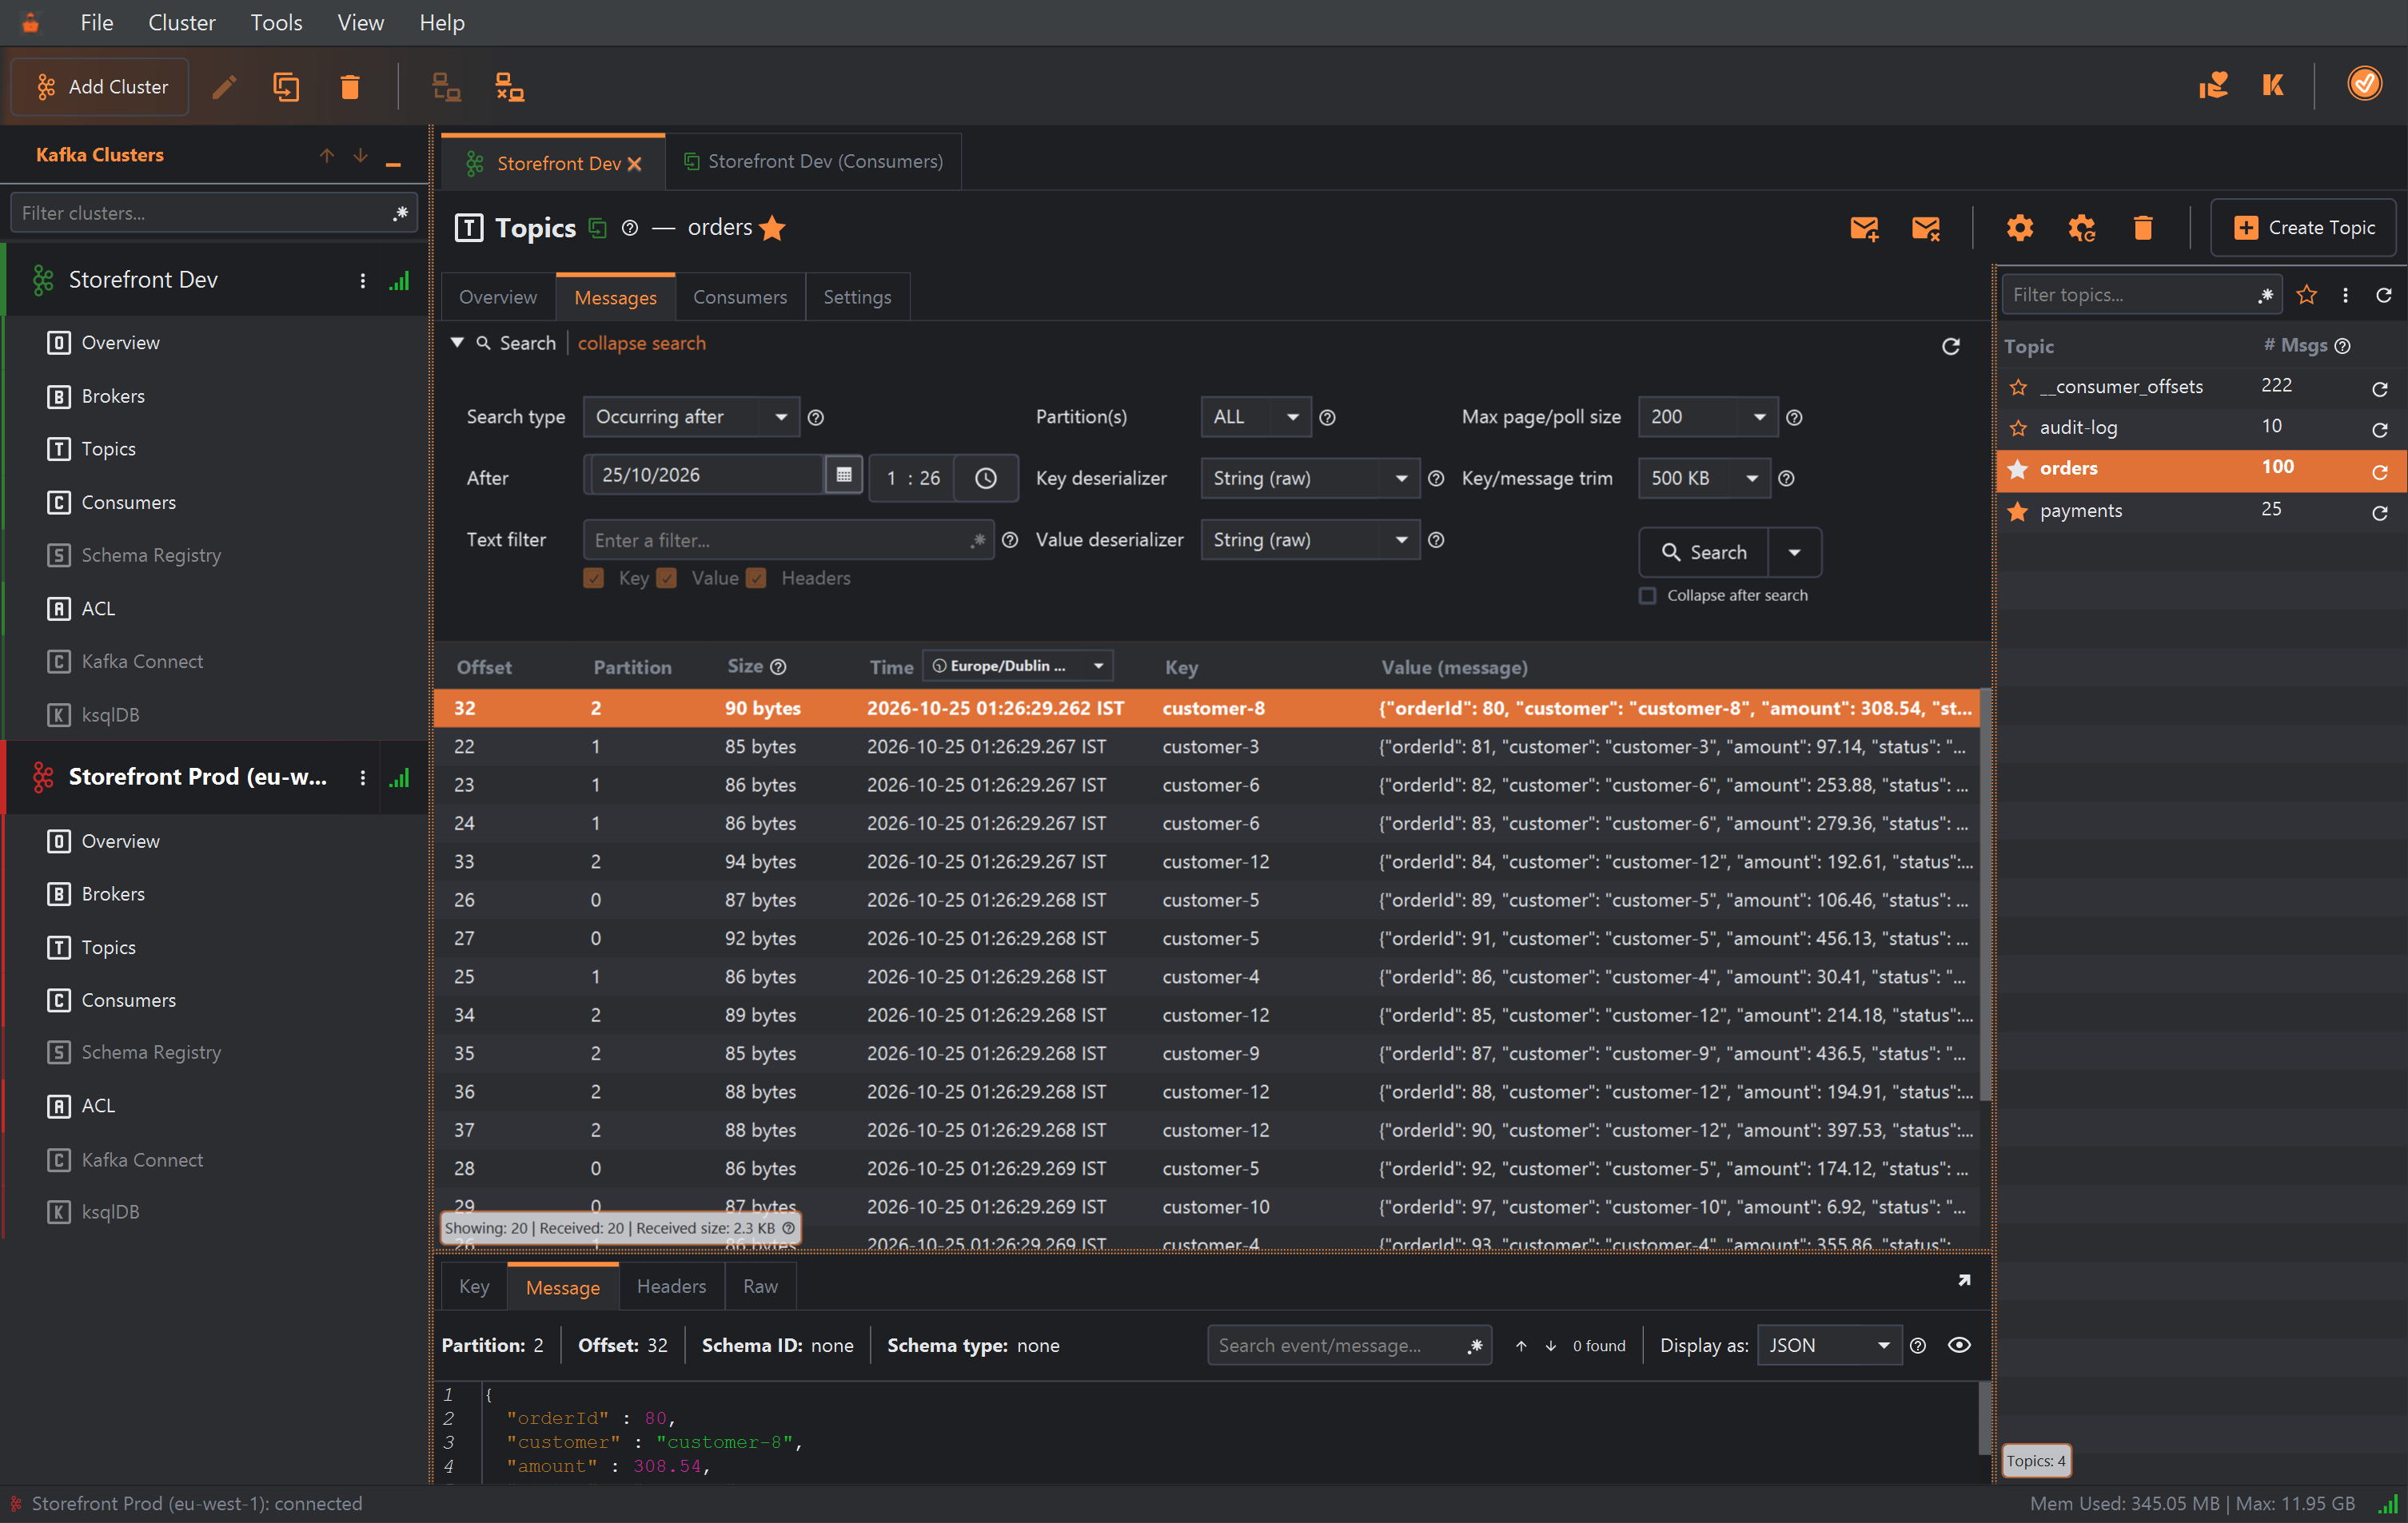Pop out the message detail panel
This screenshot has height=1523, width=2408.
pos(1964,1280)
